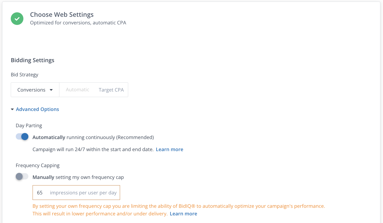Select the Automatic bid option
Viewport: 383px width, 223px height.
click(x=77, y=90)
